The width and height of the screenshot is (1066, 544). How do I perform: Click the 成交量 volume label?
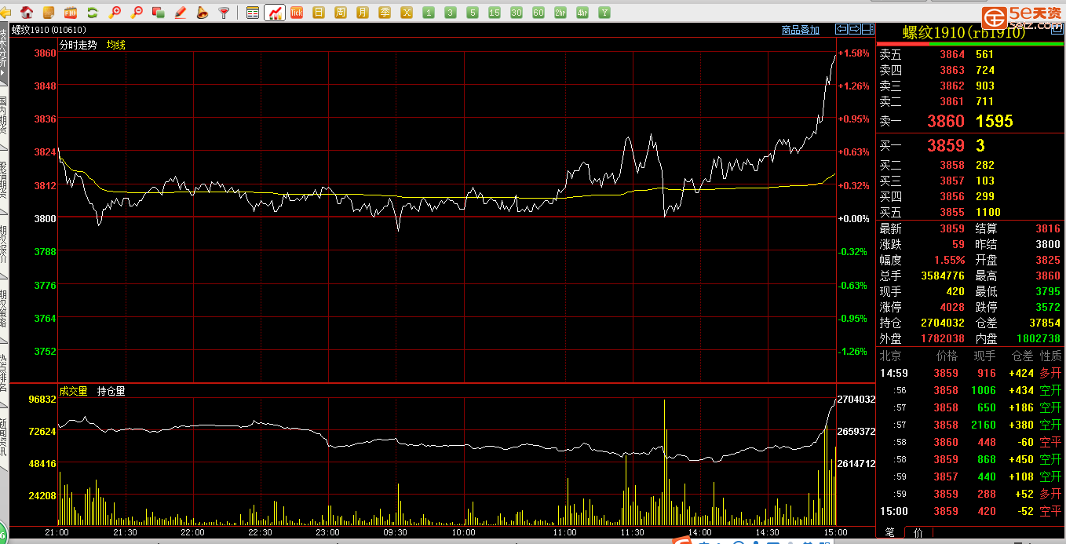point(74,391)
